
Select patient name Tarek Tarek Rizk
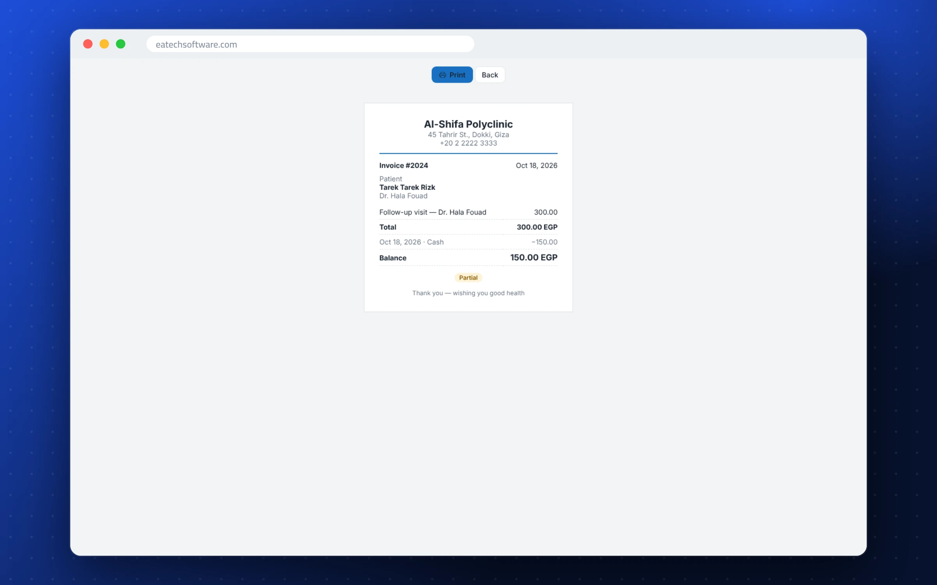pyautogui.click(x=407, y=187)
